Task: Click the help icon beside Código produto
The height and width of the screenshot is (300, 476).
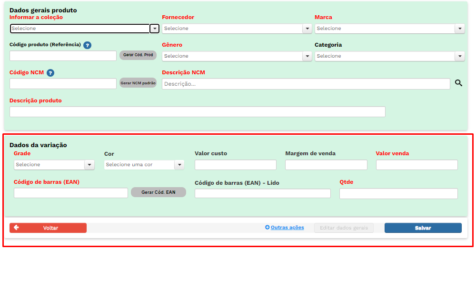Action: (x=87, y=45)
